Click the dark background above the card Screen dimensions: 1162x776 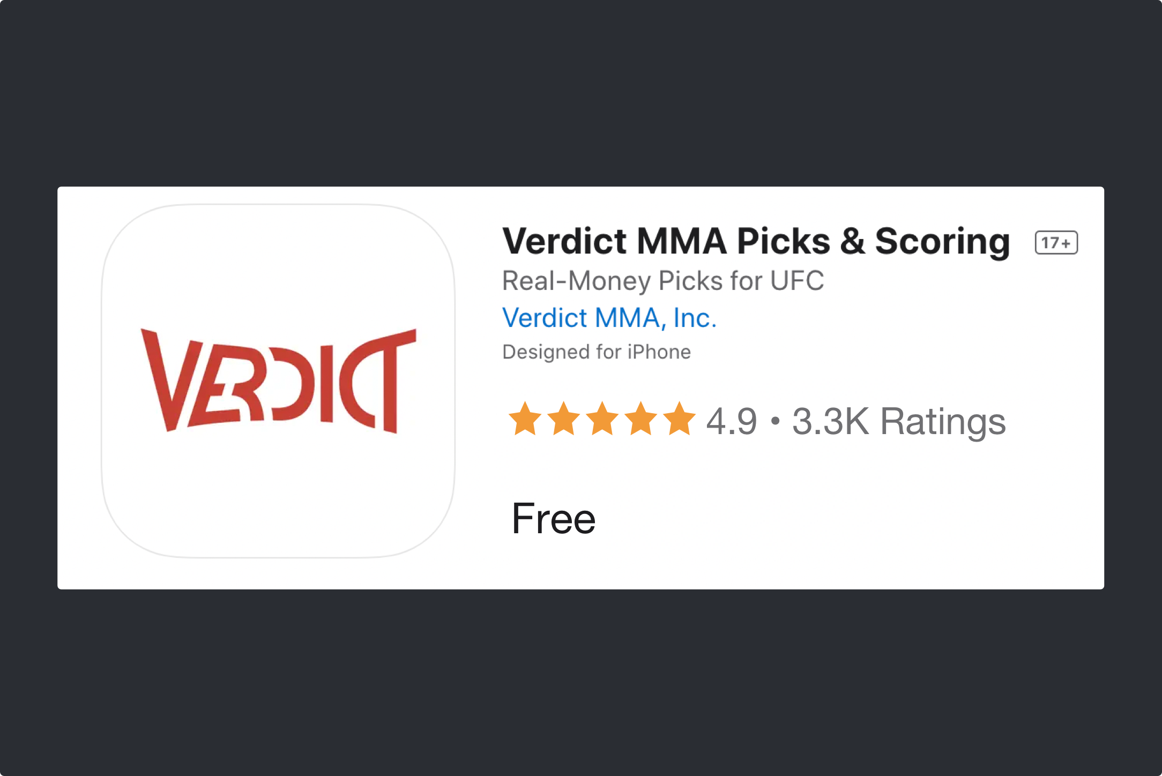pyautogui.click(x=581, y=91)
